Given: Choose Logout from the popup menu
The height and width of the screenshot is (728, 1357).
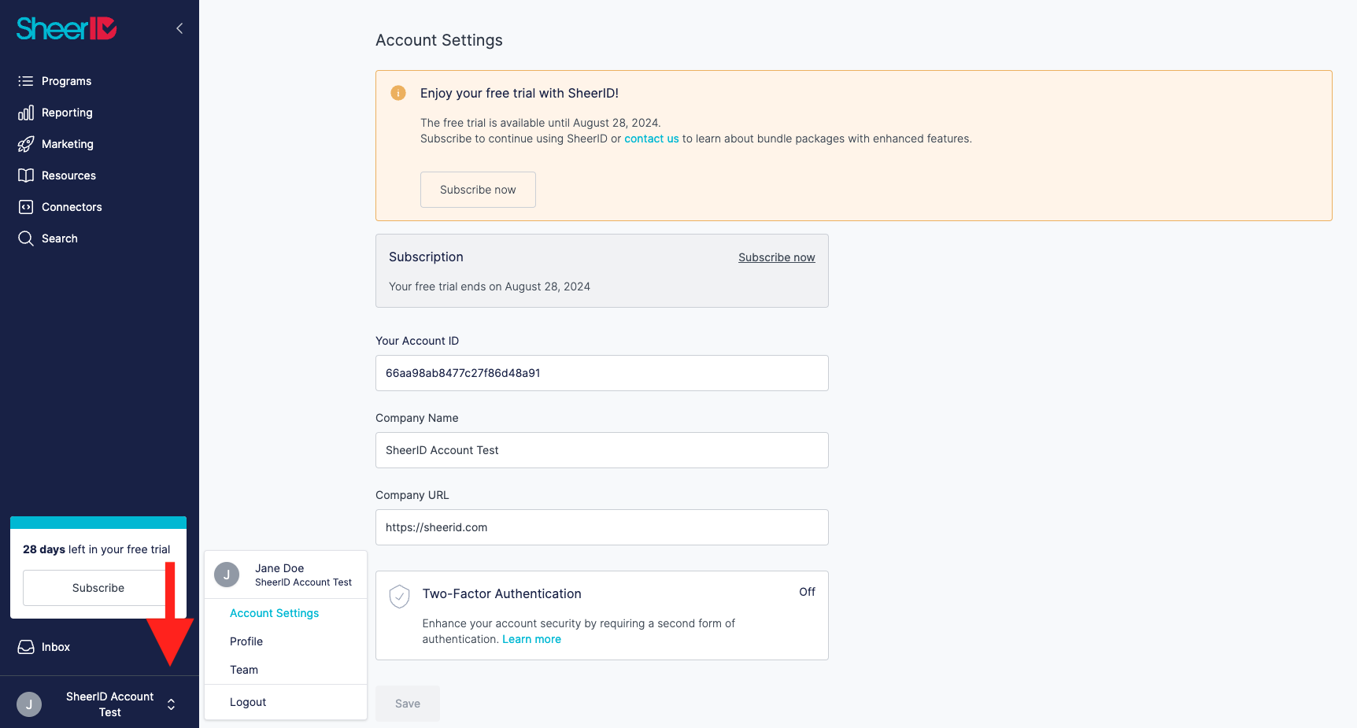Looking at the screenshot, I should (248, 702).
